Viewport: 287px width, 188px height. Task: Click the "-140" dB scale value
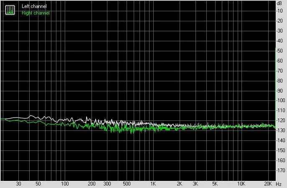click(281, 140)
